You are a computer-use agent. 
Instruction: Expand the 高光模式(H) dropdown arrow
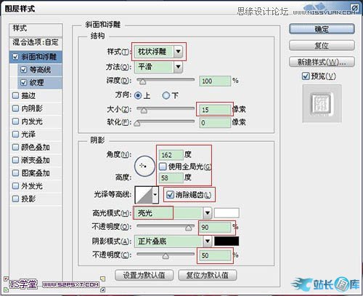[x=208, y=213]
